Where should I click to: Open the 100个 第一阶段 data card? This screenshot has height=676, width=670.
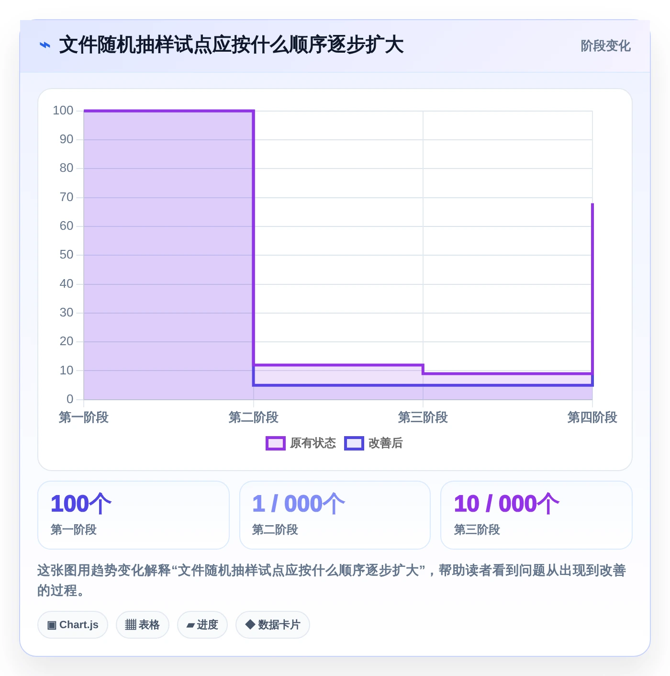point(134,515)
